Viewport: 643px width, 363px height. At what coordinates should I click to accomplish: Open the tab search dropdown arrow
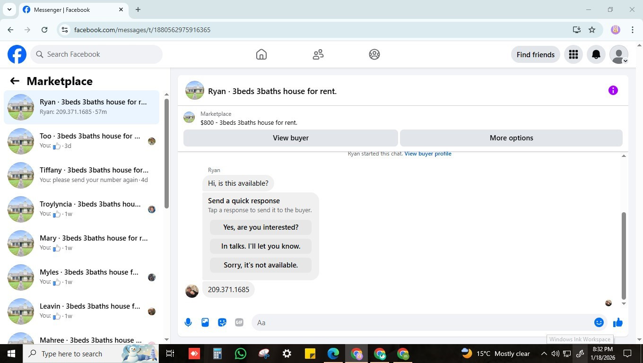coord(9,9)
